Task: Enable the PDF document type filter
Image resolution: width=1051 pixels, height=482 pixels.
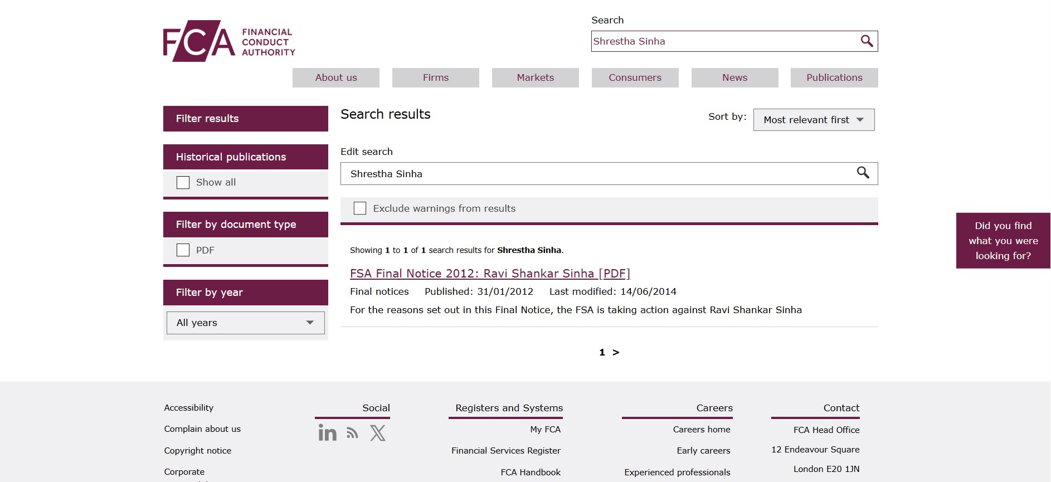Action: pyautogui.click(x=183, y=250)
